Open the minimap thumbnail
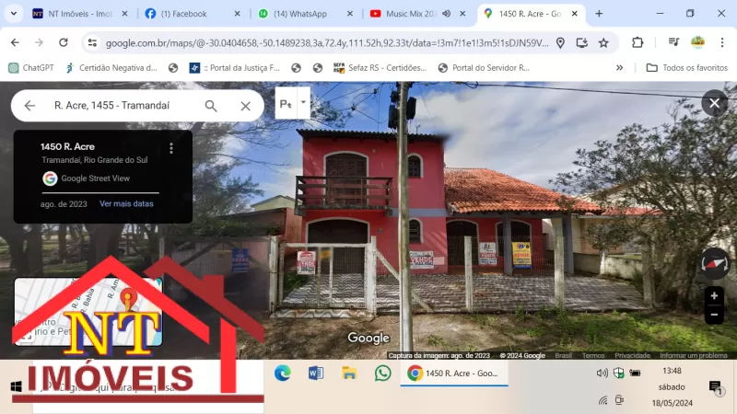737x414 pixels. click(88, 312)
